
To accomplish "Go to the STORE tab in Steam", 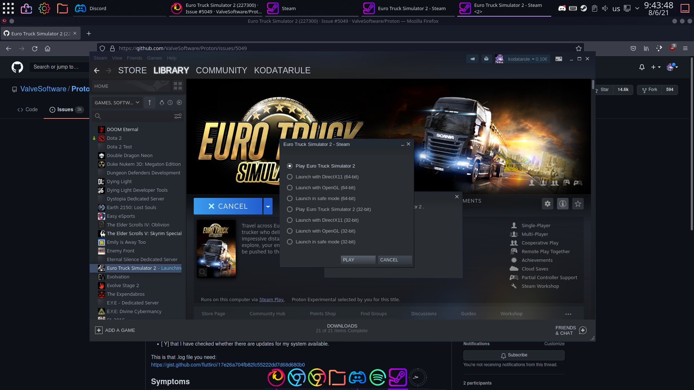I will [x=132, y=70].
